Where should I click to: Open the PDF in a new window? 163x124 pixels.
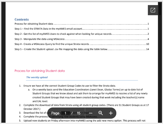click(x=153, y=10)
